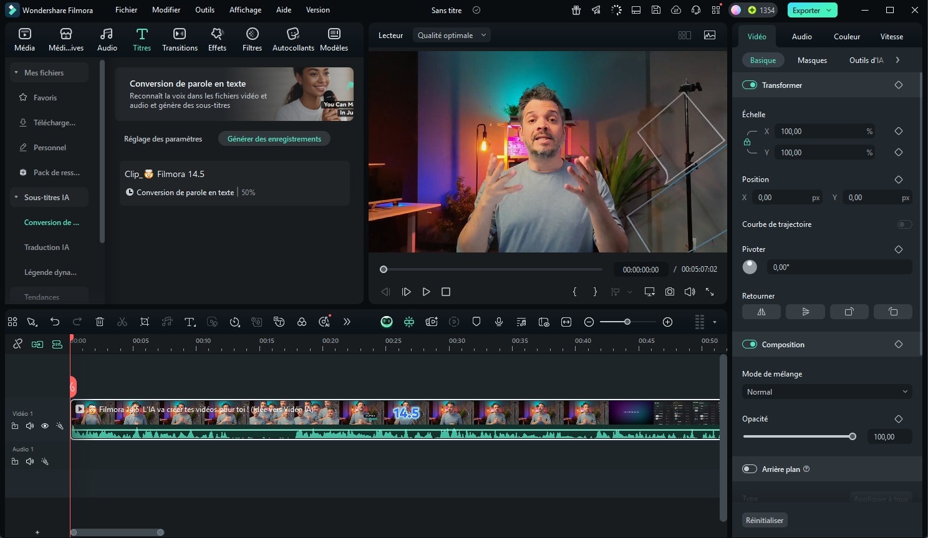Open the Outils menu
Screen dimensions: 928x538
tap(205, 10)
